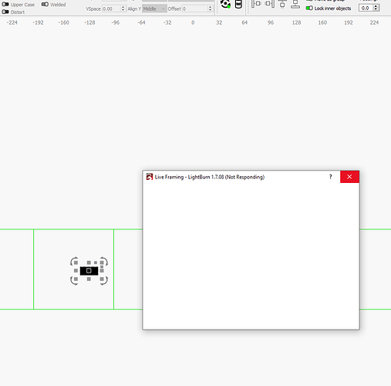Viewport: 391px width, 386px height.
Task: Toggle the Distort switch
Action: pyautogui.click(x=5, y=12)
